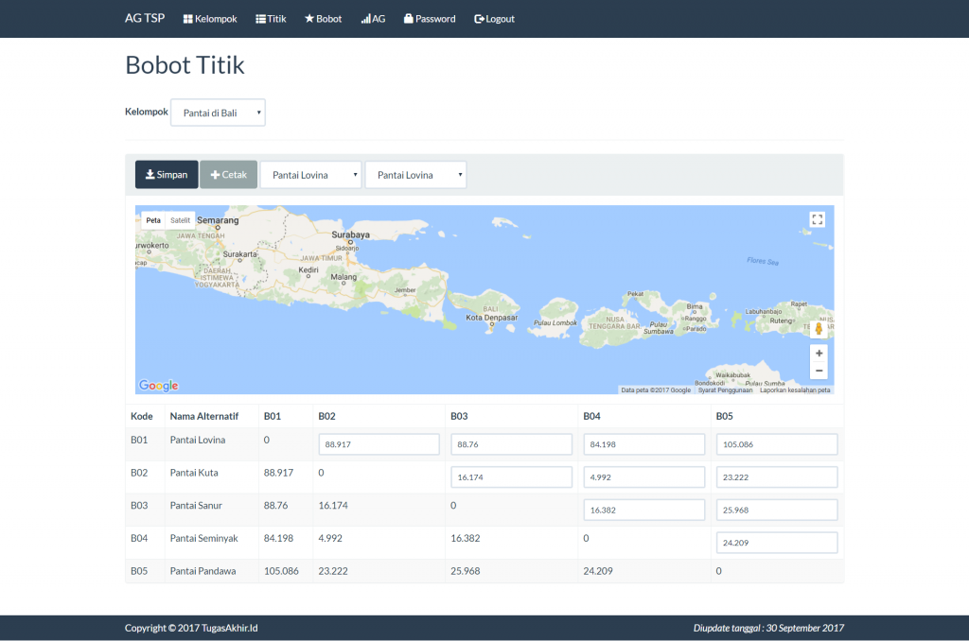Click the list icon beside Titik
The image size is (969, 641).
tap(258, 18)
